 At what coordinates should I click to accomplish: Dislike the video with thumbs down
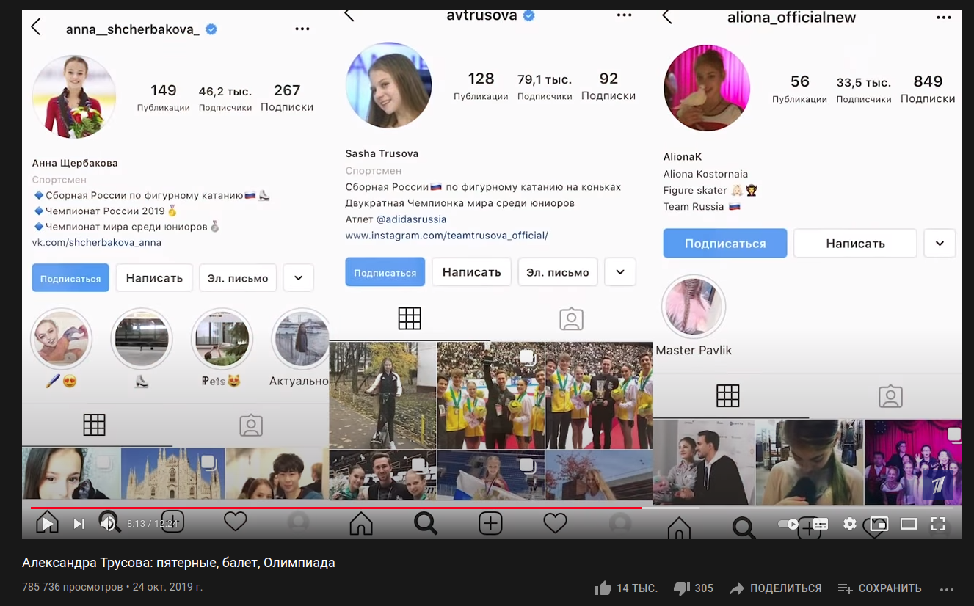tap(682, 588)
